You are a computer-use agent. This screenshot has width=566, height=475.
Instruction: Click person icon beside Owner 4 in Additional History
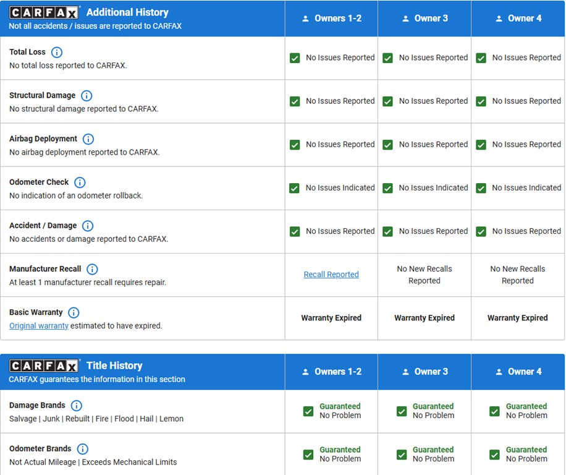pyautogui.click(x=499, y=19)
